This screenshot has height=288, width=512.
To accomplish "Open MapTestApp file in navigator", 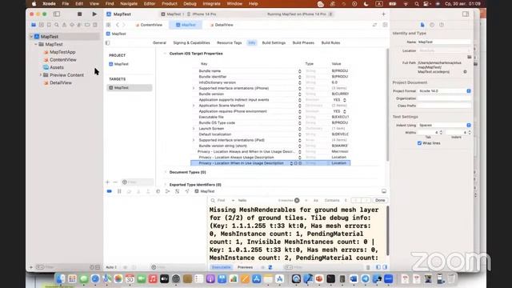I will [x=62, y=52].
